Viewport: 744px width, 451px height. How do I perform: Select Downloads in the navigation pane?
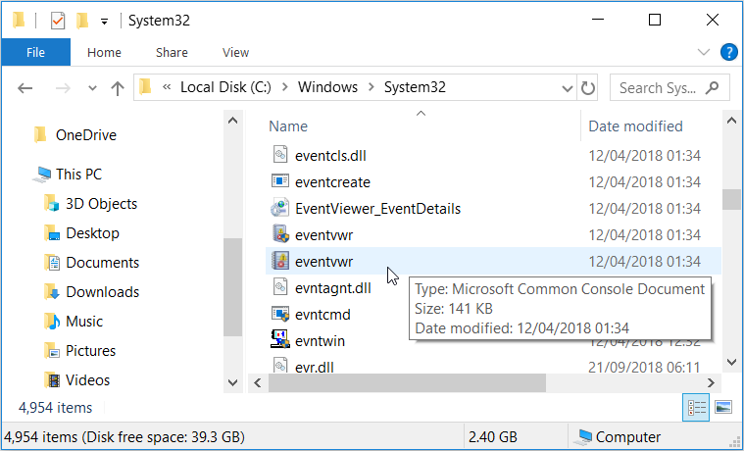(x=102, y=292)
